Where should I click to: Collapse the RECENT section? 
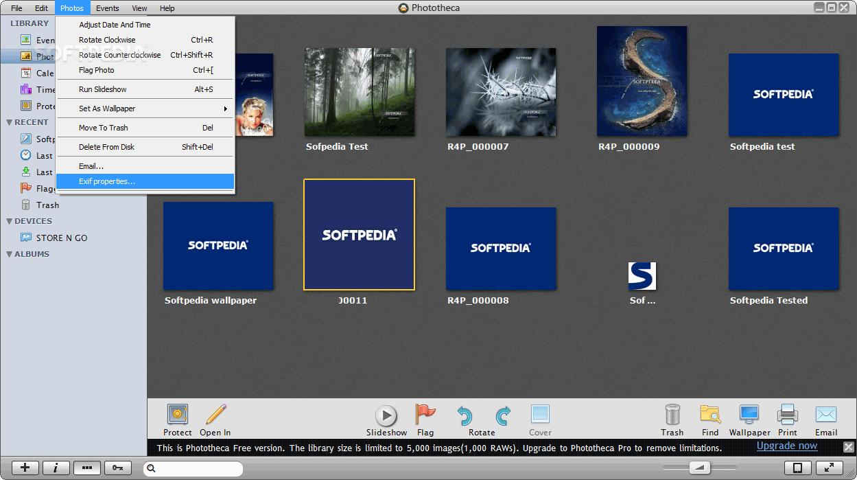tap(10, 122)
